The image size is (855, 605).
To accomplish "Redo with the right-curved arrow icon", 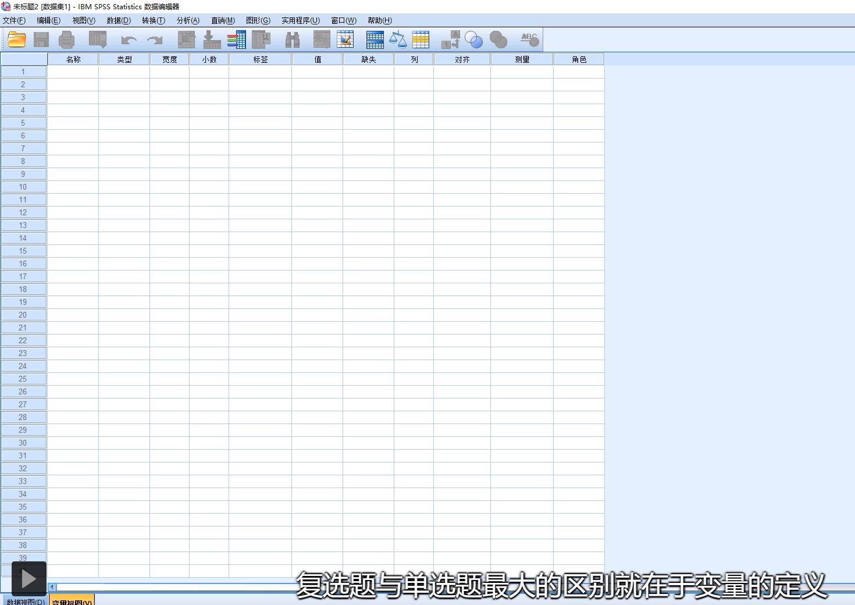I will [155, 40].
